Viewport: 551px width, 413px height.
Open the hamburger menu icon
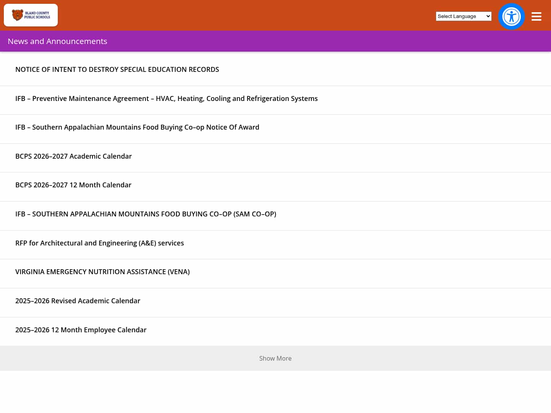[x=536, y=16]
